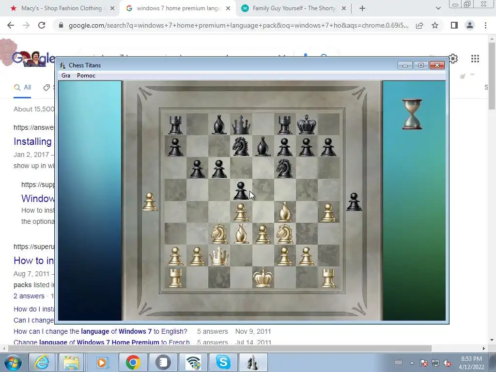Viewport: 496px width, 372px height.
Task: Open the Gra menu in Chess Titans
Action: point(66,75)
